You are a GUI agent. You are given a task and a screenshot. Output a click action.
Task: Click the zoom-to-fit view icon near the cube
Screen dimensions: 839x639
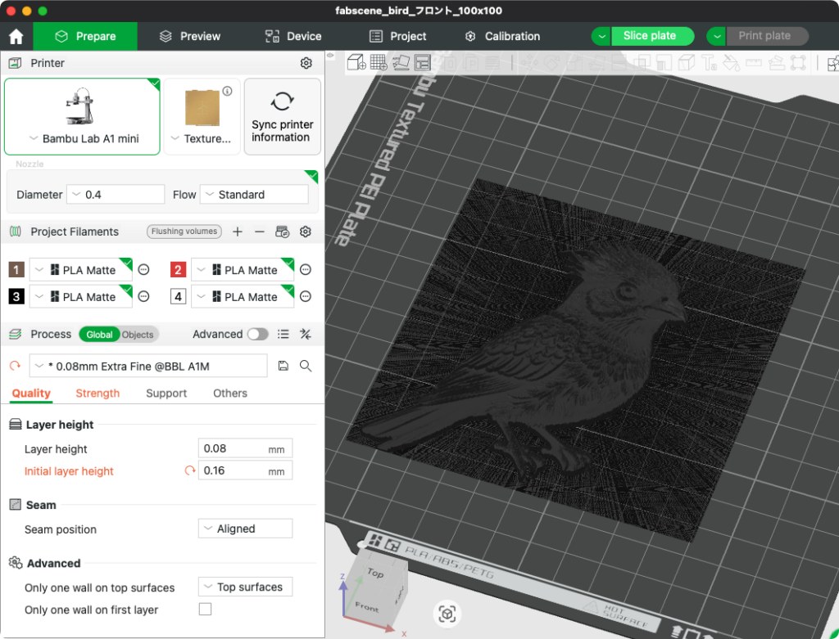coord(447,614)
